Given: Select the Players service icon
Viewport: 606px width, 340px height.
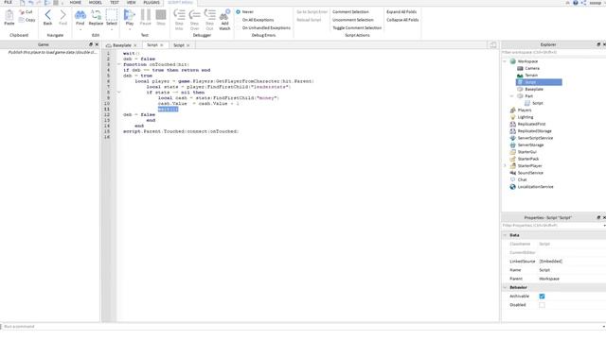Looking at the screenshot, I should pos(513,110).
